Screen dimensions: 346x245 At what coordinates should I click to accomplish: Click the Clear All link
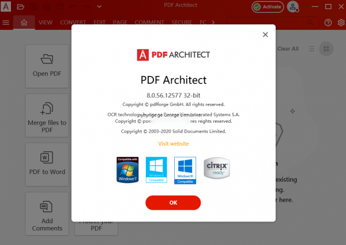pyautogui.click(x=288, y=49)
